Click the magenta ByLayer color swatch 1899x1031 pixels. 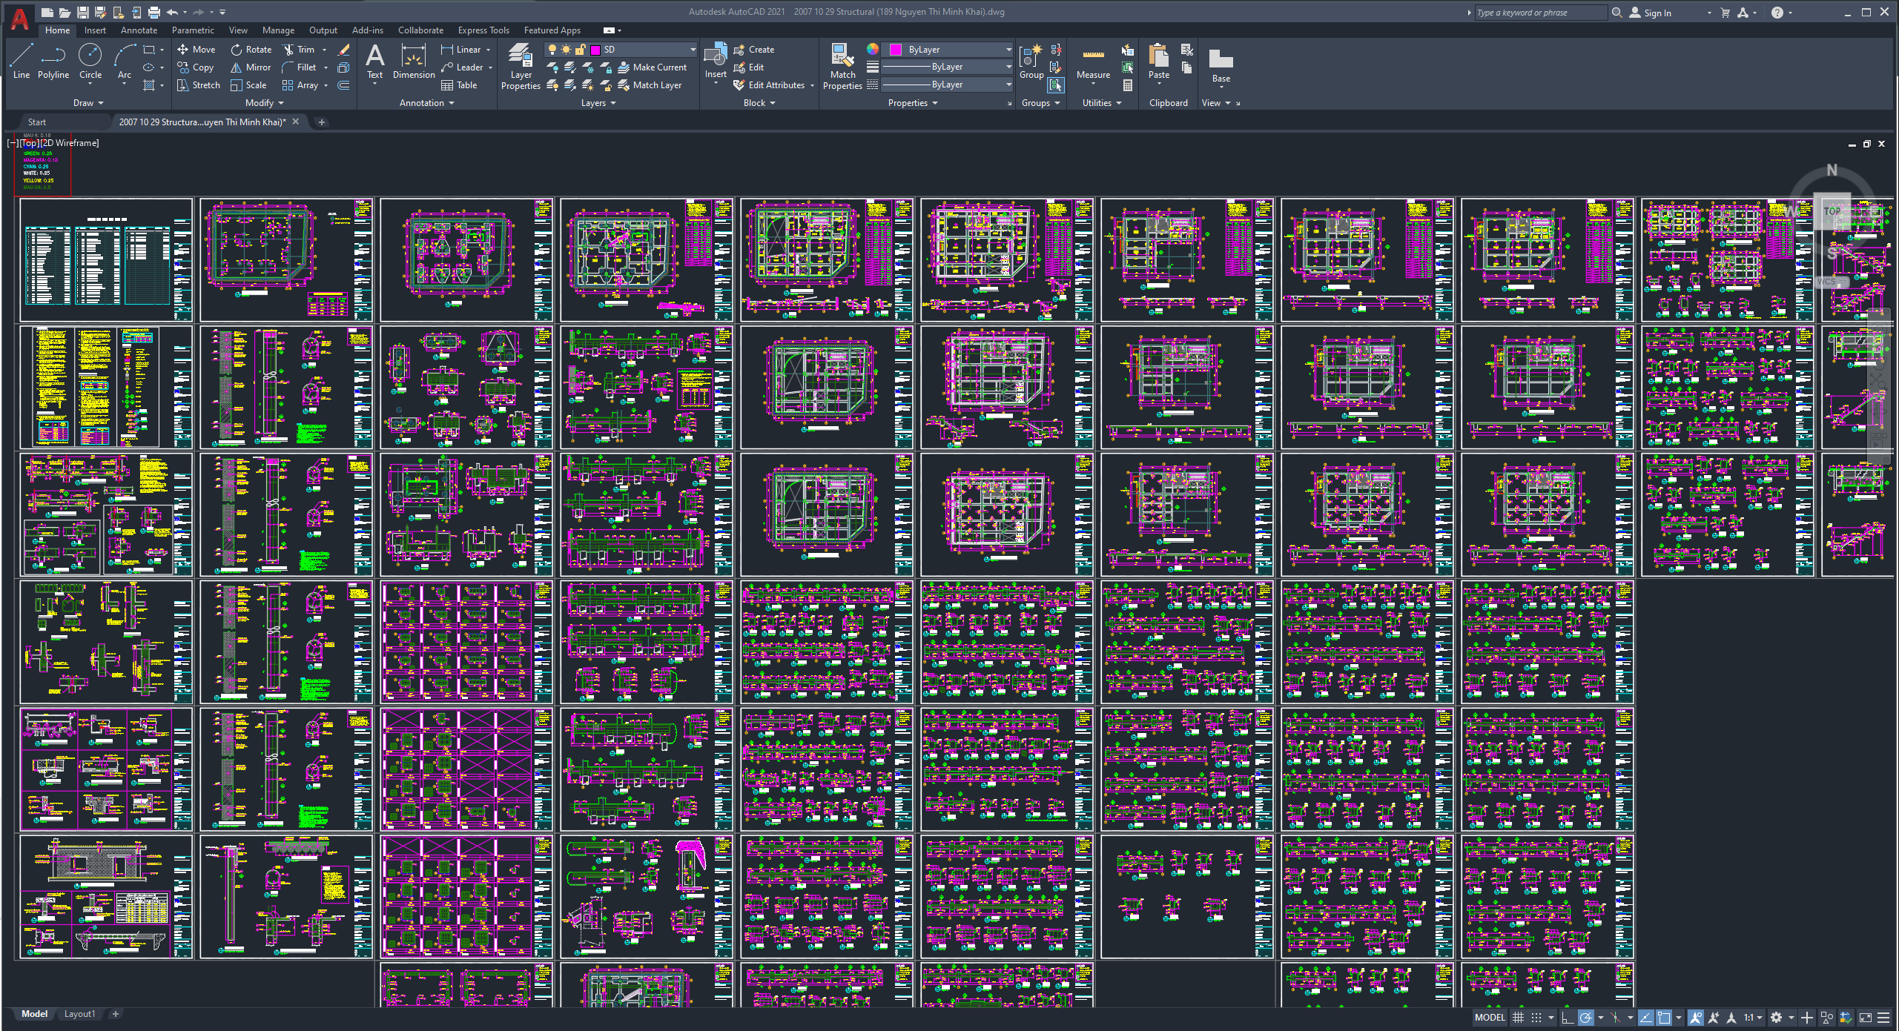(x=896, y=50)
